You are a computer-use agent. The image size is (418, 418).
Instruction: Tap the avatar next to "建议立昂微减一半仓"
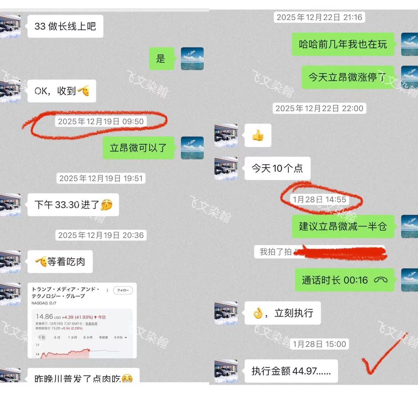410,226
